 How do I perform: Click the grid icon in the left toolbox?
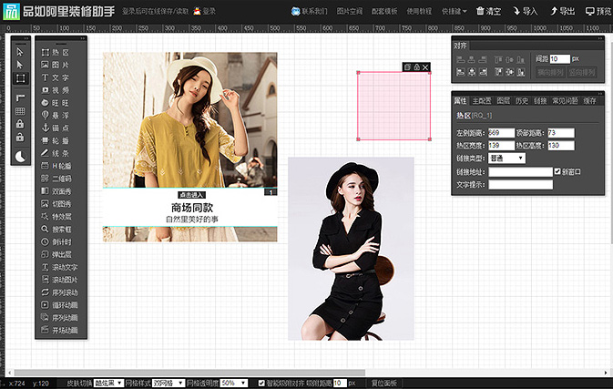tap(20, 111)
